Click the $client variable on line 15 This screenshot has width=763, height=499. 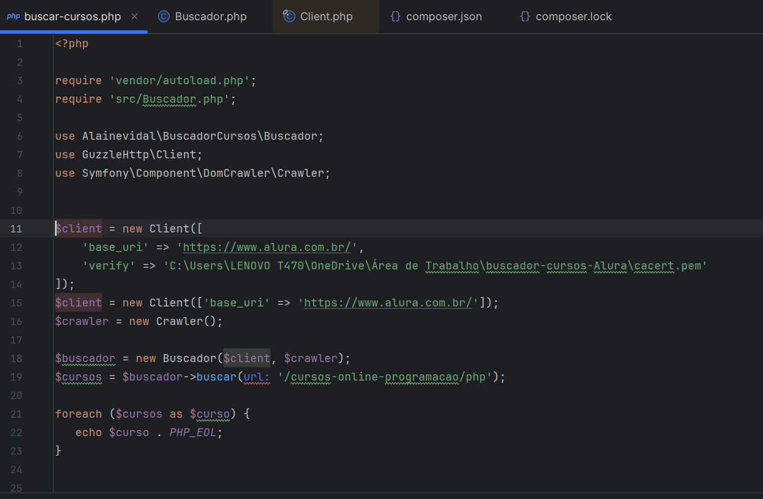click(x=79, y=303)
